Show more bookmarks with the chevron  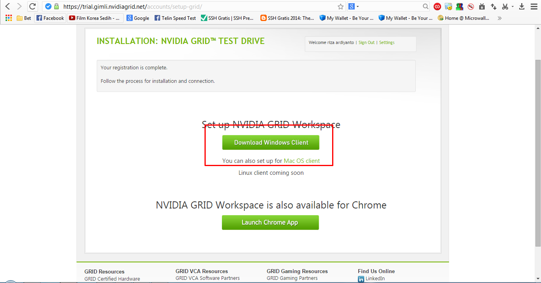coord(499,18)
